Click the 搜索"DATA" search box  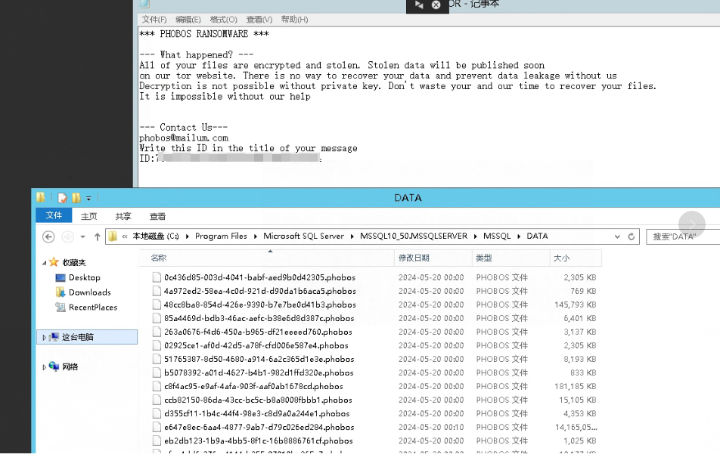(681, 236)
